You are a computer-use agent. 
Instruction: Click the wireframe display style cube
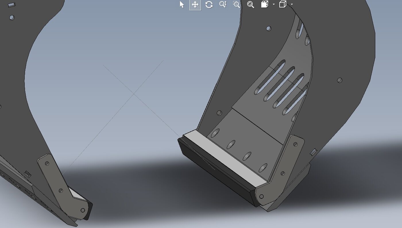pos(283,4)
